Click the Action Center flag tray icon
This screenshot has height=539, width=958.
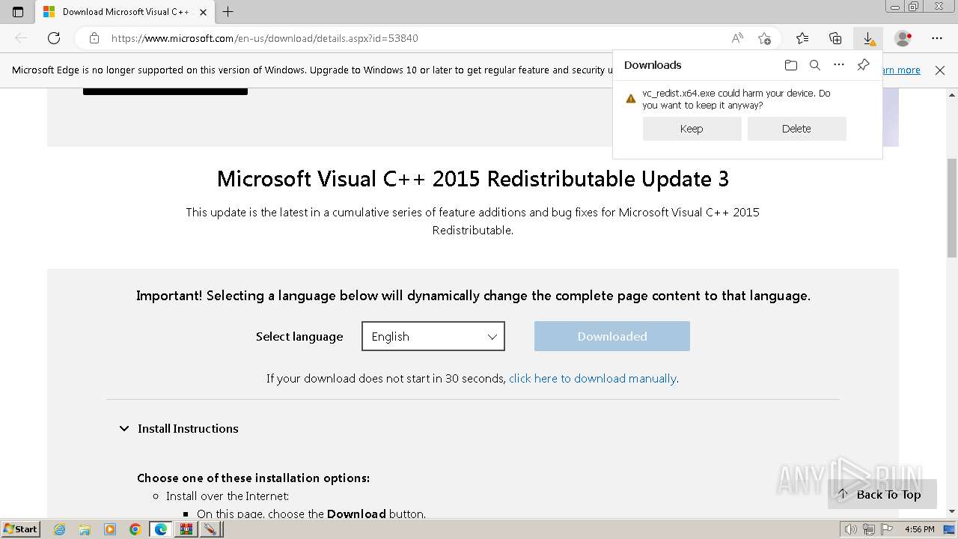point(887,529)
